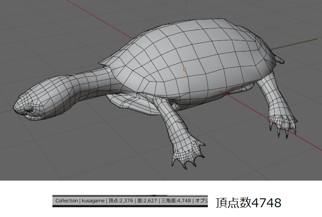Click the "Collection" status bar entry

pyautogui.click(x=67, y=201)
